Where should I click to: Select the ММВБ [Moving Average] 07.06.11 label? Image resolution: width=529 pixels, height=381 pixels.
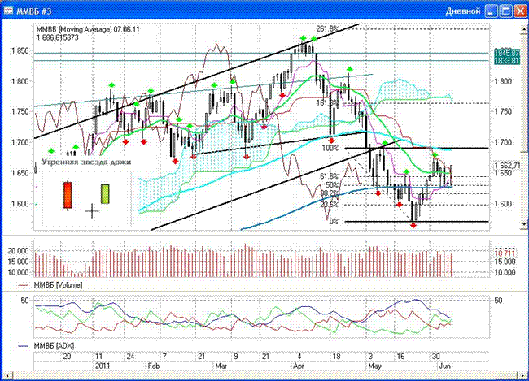pos(88,29)
